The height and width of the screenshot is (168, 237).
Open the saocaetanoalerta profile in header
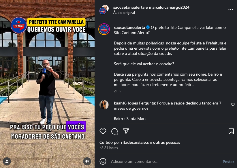[129, 7]
